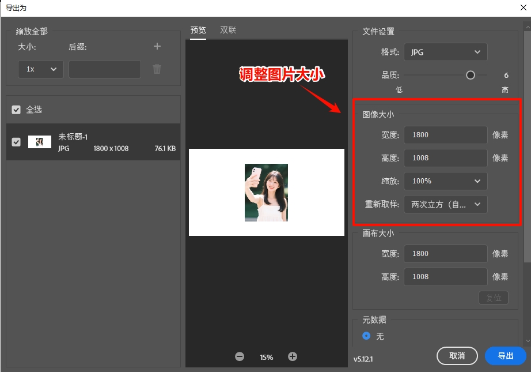Screen dimensions: 531x372
Task: Select the 预览 tab
Action: click(198, 29)
